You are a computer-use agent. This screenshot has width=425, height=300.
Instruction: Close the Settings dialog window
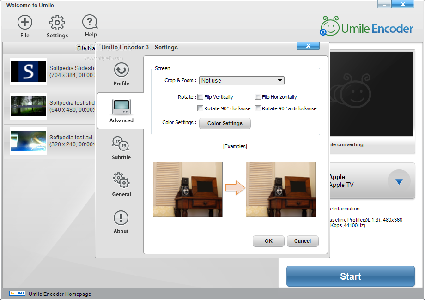pyautogui.click(x=308, y=46)
